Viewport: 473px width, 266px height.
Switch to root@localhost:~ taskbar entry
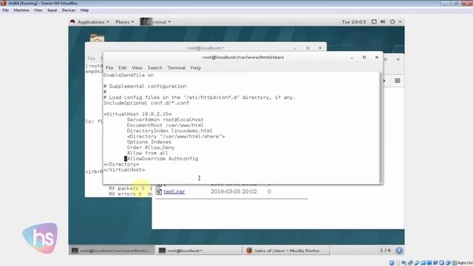(199, 250)
